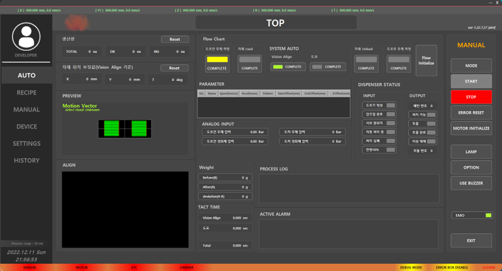The image size is (502, 271).
Task: Click the green EMO status indicator
Action: pos(488,216)
